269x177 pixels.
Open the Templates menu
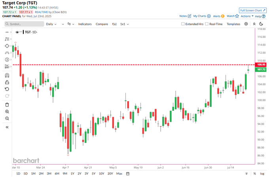coord(233,24)
